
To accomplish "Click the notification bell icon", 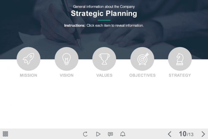I will tap(123, 134).
